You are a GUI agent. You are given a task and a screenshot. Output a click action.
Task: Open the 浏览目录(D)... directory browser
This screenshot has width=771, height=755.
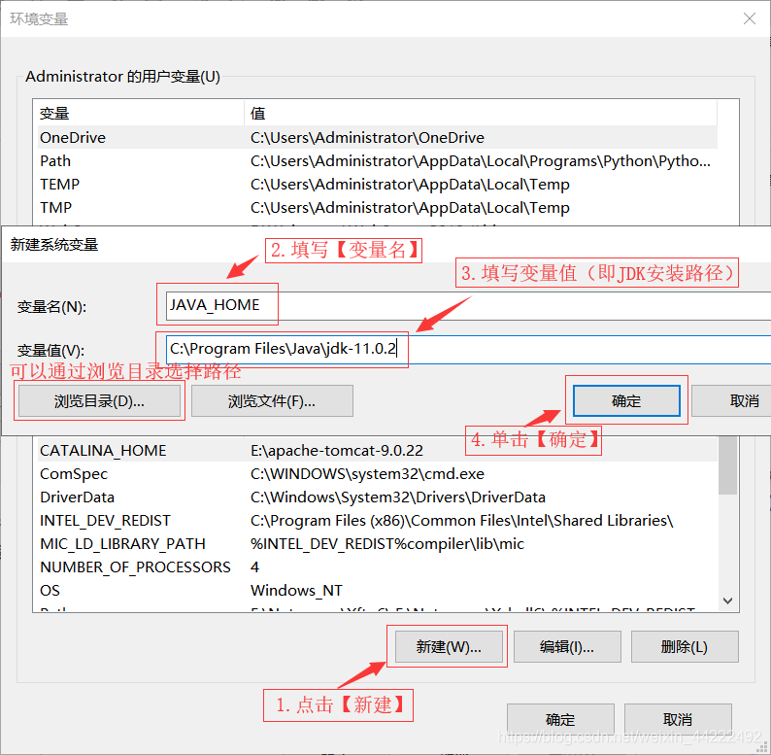tap(99, 401)
